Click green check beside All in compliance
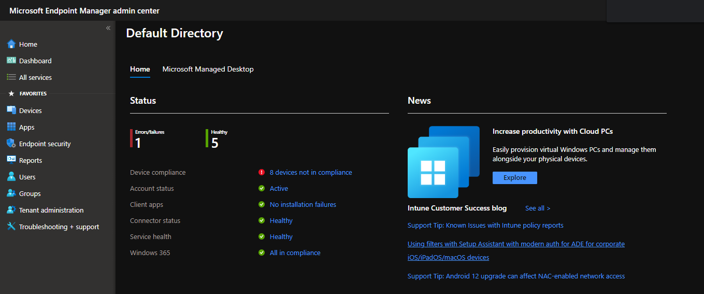 click(x=262, y=253)
